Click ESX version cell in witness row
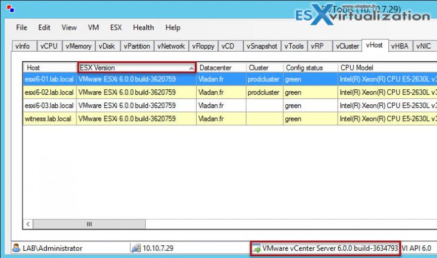This screenshot has height=258, width=437. tap(137, 119)
